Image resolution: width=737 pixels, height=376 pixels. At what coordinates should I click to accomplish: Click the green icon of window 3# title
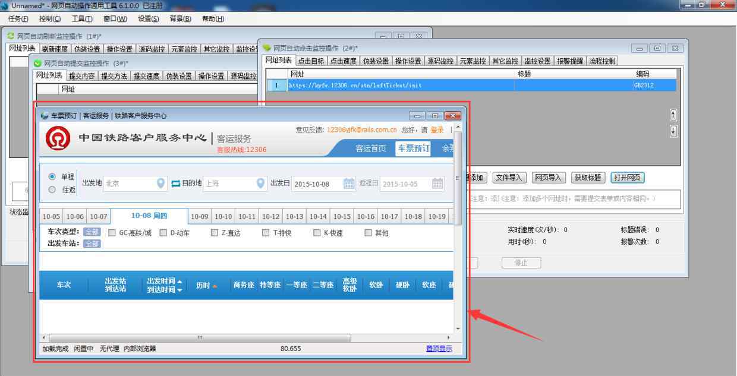37,63
